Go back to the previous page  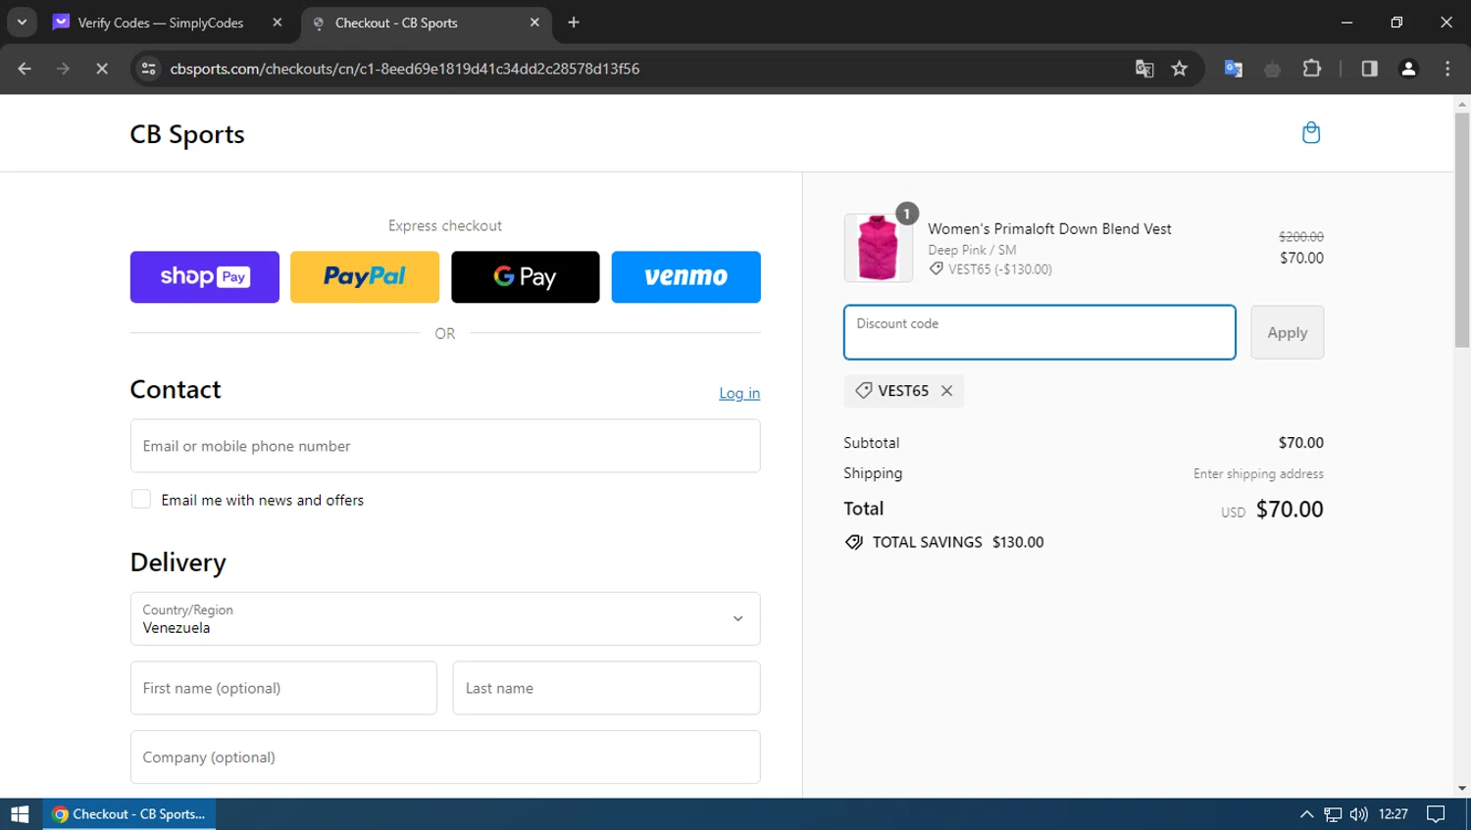point(25,69)
